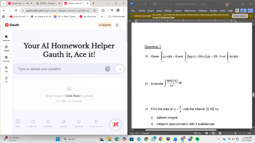Mute the Sweet Lies tab audio
The height and width of the screenshot is (143, 255).
point(27,3)
